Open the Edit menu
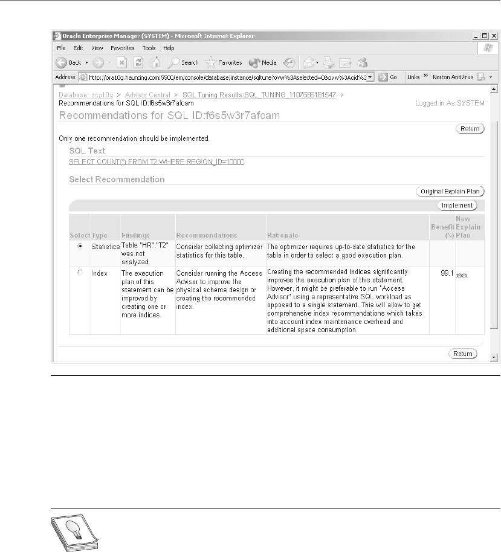The image size is (501, 552). [78, 48]
